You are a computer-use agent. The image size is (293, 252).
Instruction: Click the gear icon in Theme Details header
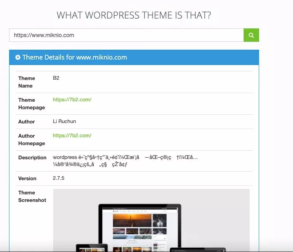(x=18, y=57)
